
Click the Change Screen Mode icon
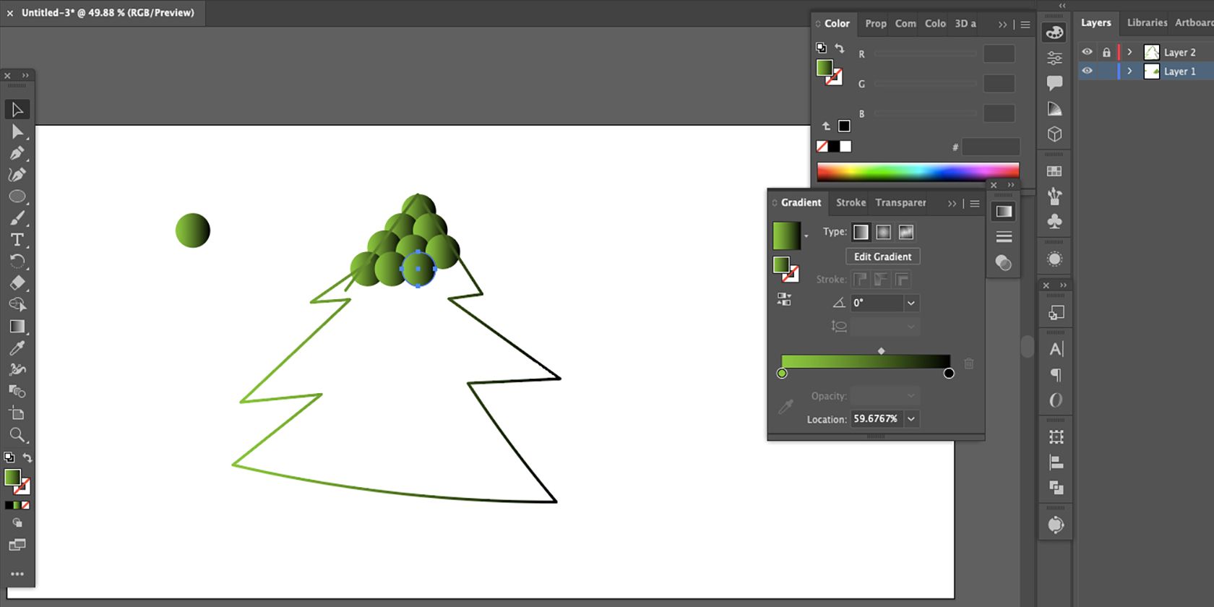click(17, 545)
